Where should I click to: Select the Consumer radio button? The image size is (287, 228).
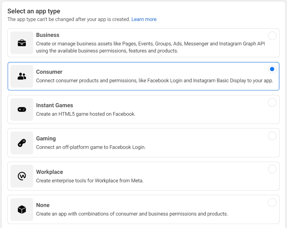pos(272,69)
